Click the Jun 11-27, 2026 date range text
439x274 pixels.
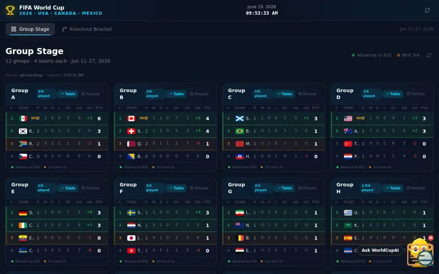[x=417, y=29]
